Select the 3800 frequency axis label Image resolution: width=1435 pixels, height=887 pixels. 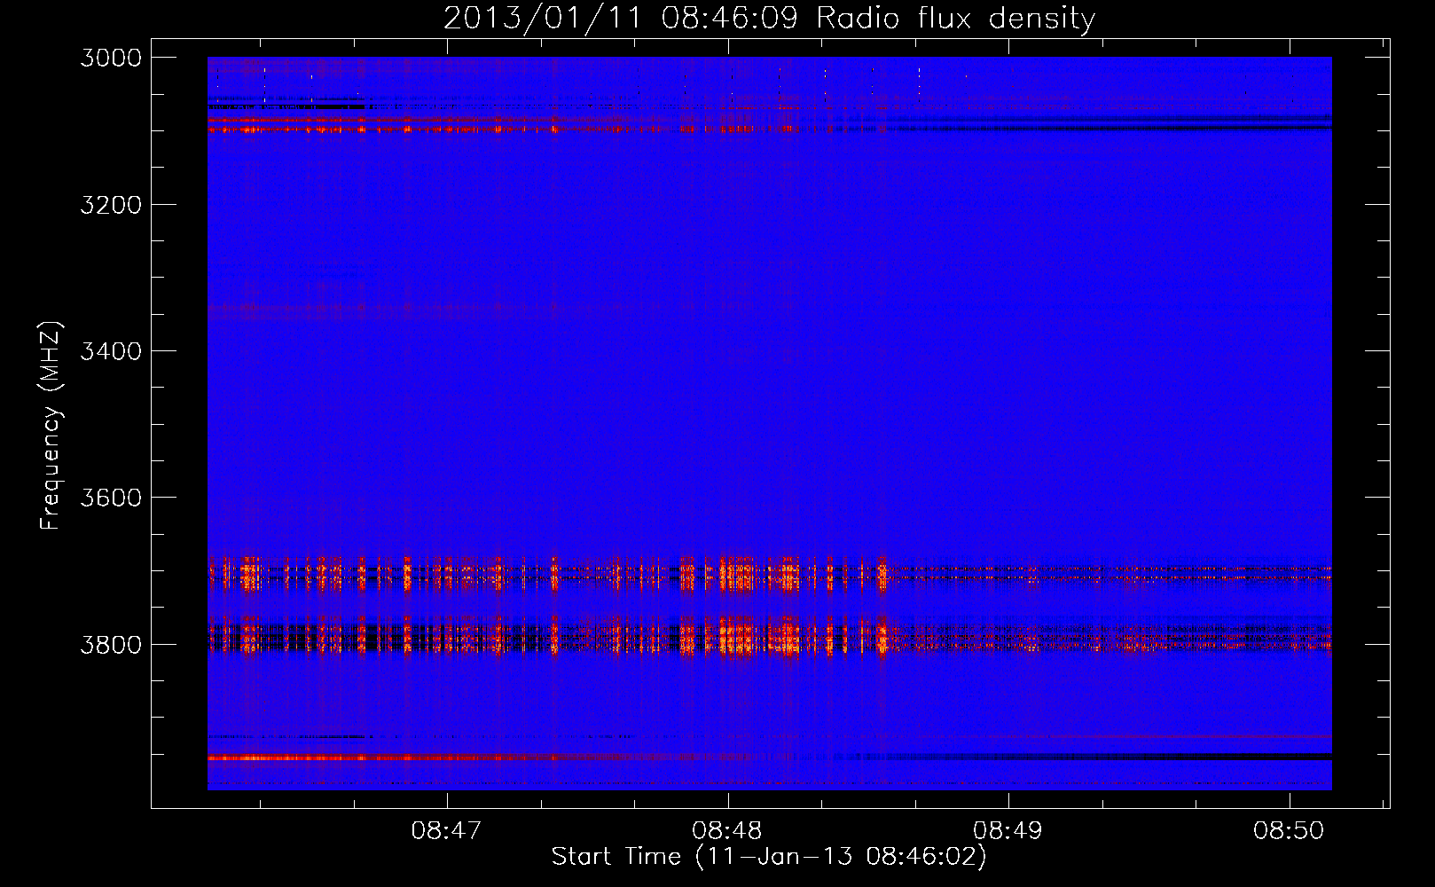pos(111,644)
